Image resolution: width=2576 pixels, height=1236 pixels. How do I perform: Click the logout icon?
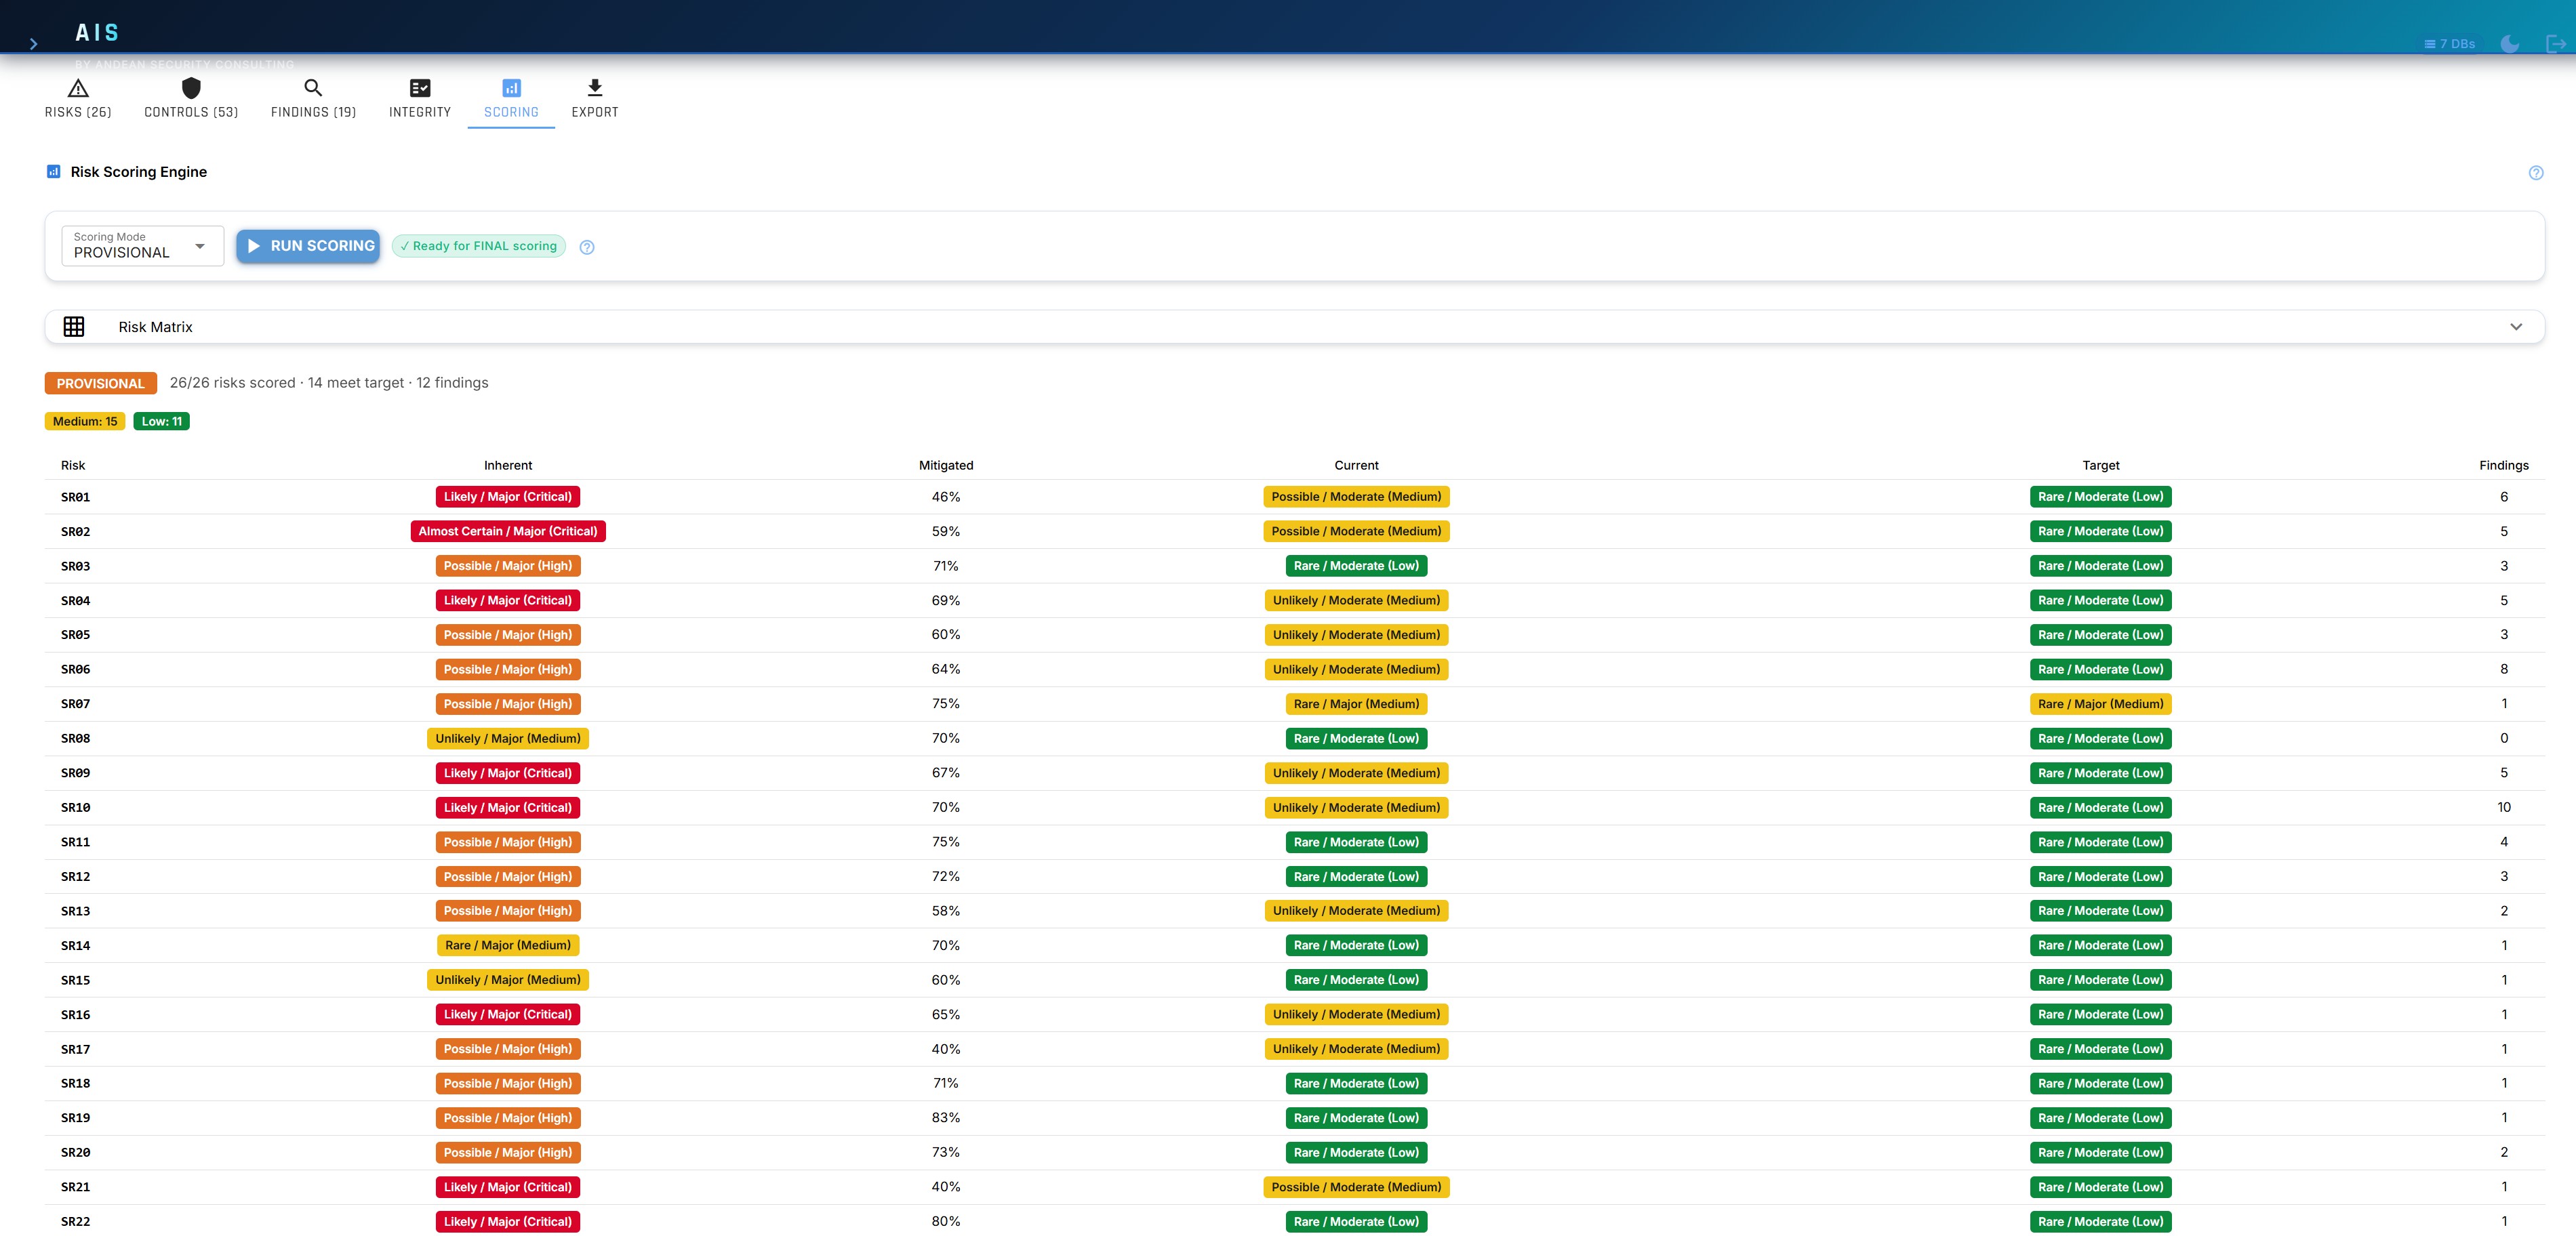[2555, 43]
